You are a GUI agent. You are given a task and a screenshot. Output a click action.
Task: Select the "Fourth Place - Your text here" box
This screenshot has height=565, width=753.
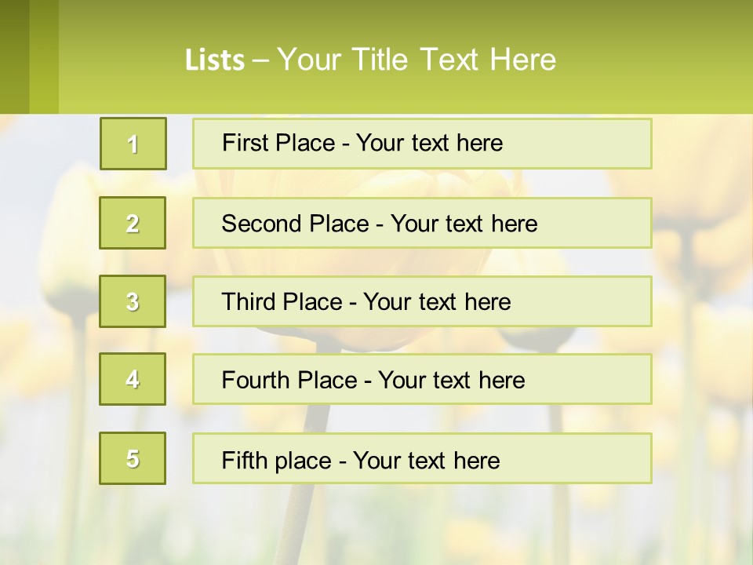422,380
